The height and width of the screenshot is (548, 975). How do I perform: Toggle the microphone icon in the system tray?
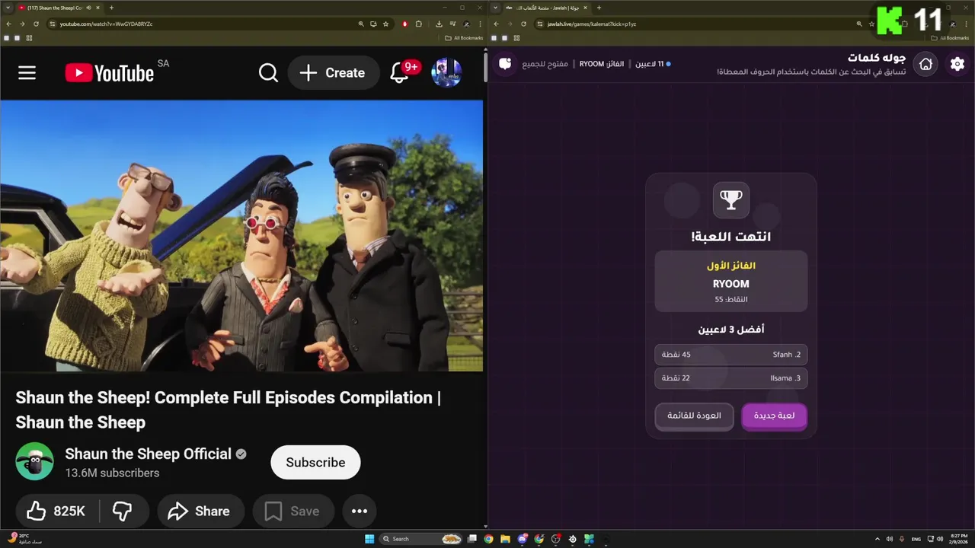click(x=902, y=539)
